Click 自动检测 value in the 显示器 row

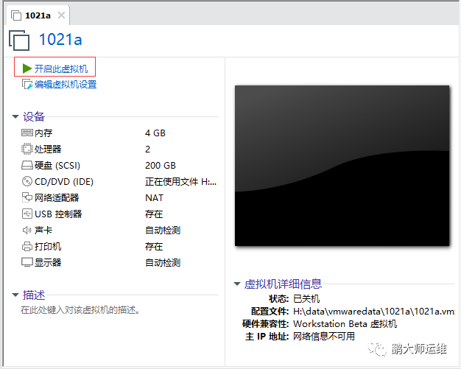pos(163,262)
